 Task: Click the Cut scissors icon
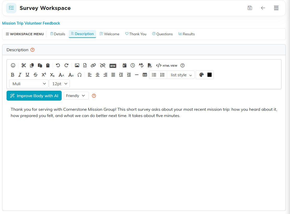coord(24,65)
